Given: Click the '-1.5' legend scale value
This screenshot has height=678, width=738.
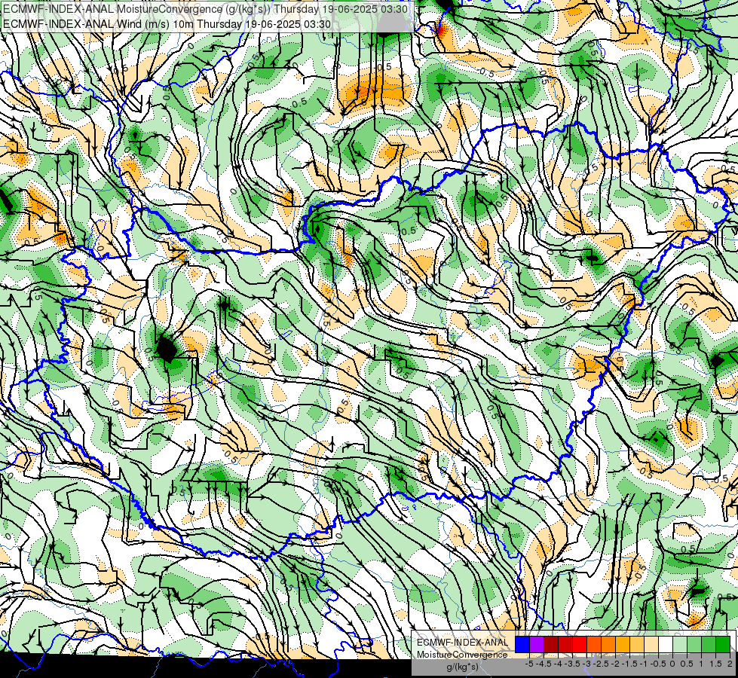Looking at the screenshot, I should [x=629, y=664].
